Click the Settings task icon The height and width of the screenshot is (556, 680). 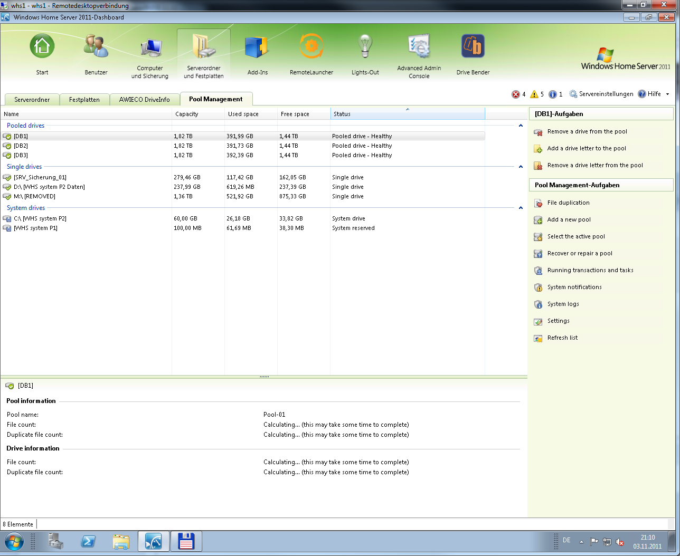click(538, 321)
